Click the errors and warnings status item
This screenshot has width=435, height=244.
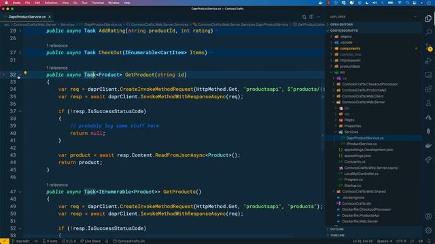[x=69, y=241]
